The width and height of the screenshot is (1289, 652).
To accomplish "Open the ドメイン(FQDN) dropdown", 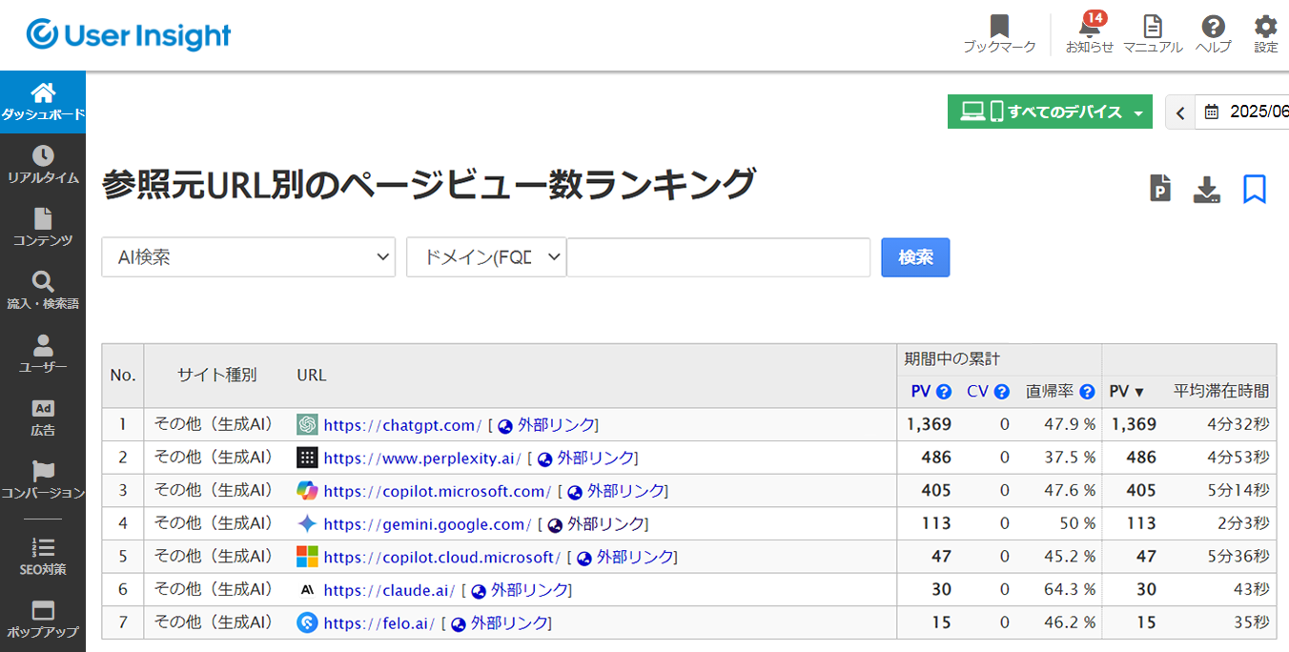I will pyautogui.click(x=486, y=257).
